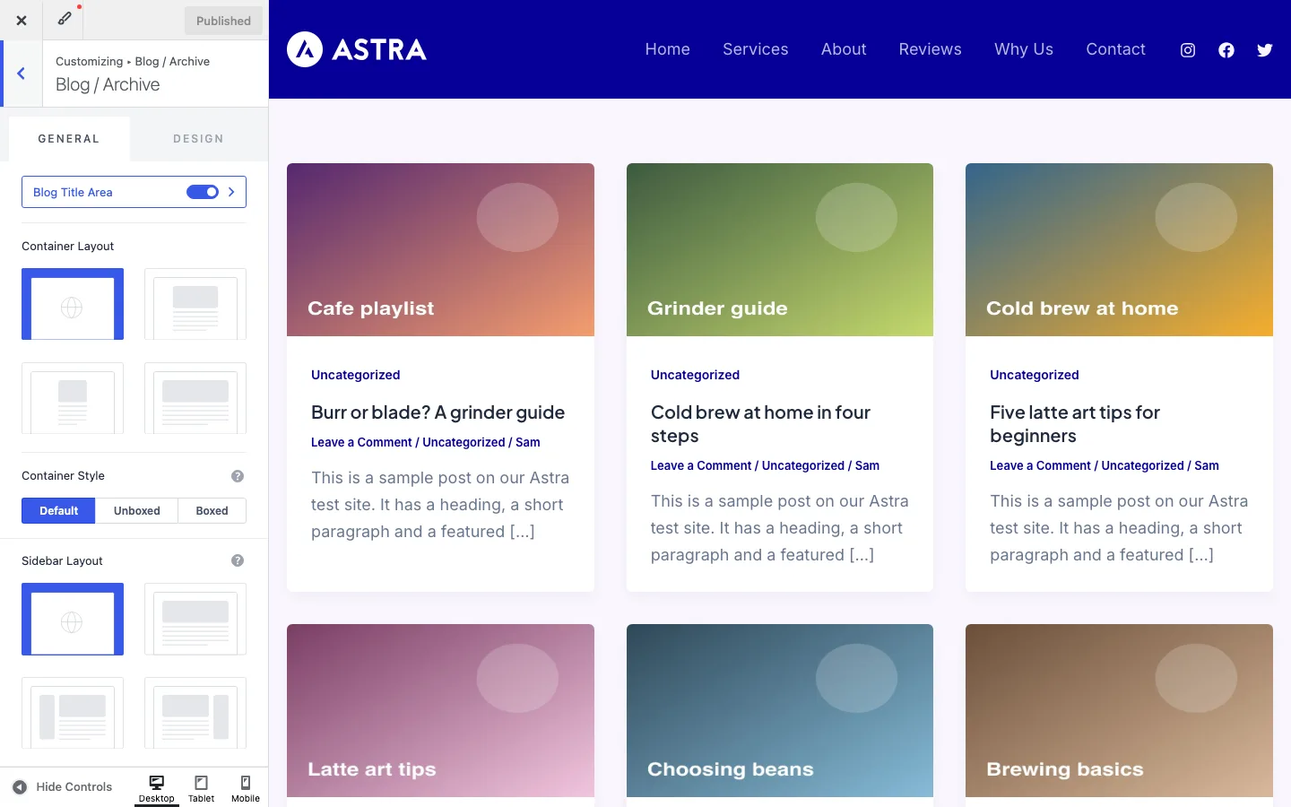This screenshot has height=807, width=1291.
Task: Open the Services menu item
Action: pyautogui.click(x=756, y=49)
